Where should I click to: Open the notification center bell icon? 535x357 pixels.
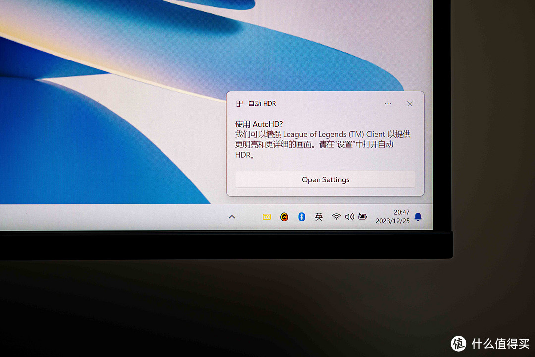[418, 217]
